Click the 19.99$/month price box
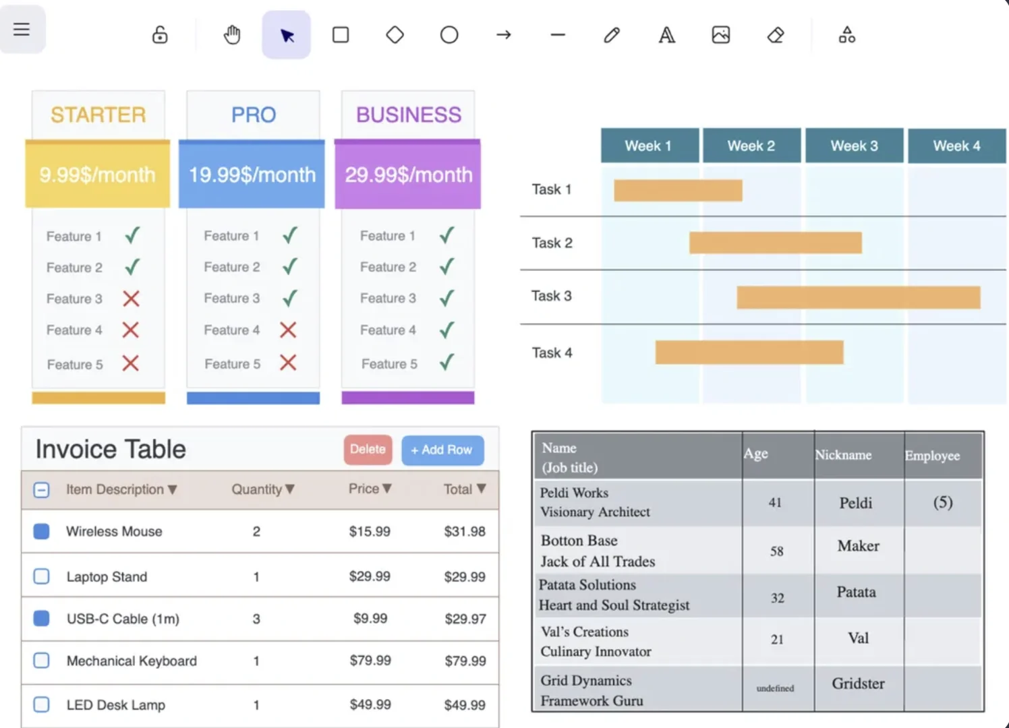 tap(252, 175)
